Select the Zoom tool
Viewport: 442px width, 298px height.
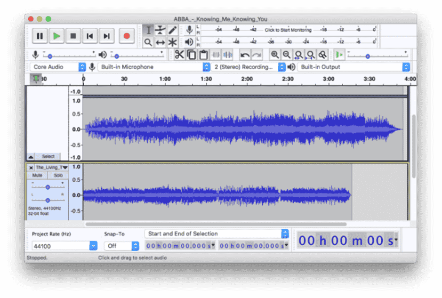point(148,42)
